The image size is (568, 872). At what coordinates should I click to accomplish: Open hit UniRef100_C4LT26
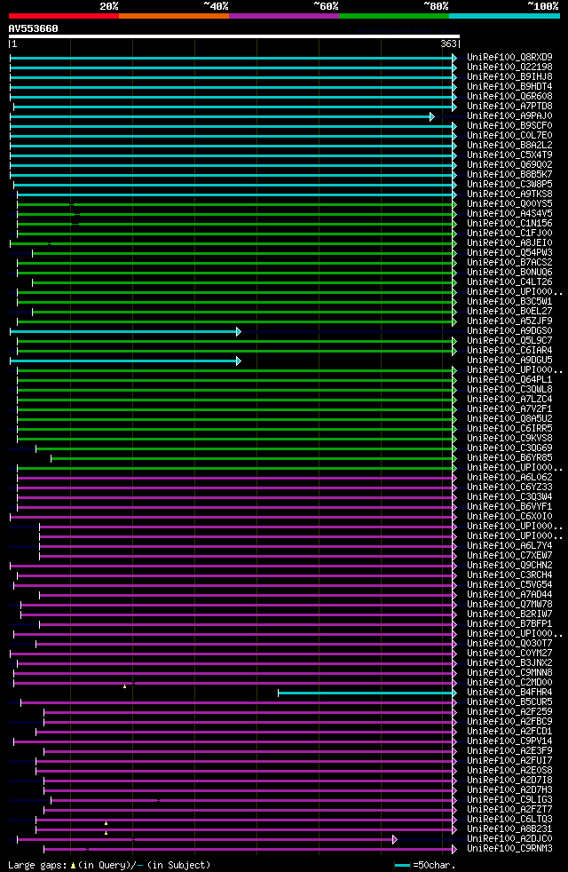(509, 282)
